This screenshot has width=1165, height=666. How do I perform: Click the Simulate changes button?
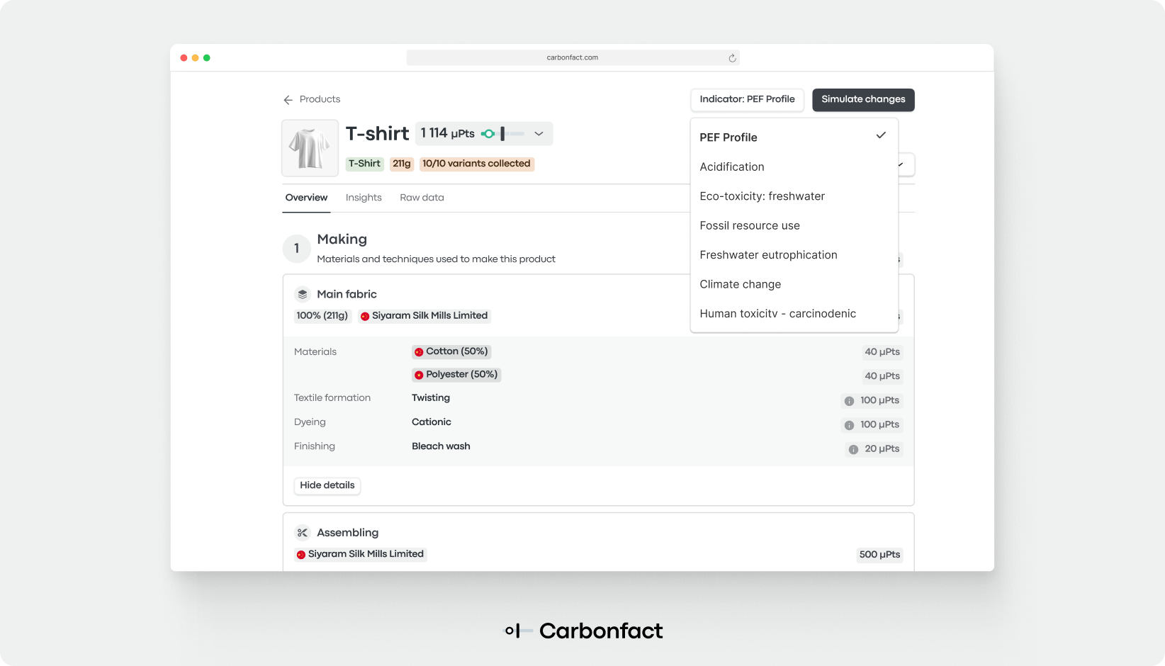tap(863, 100)
